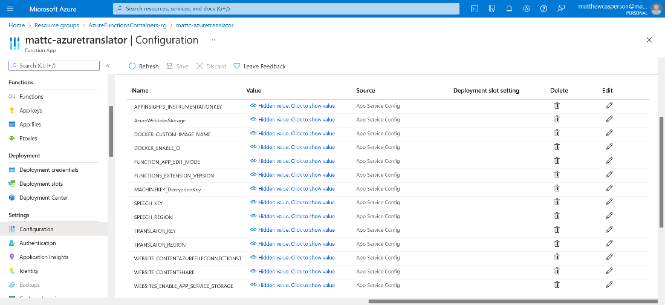Delete the APPINSIGHTS_INSTRUMENTATIONKEY setting
This screenshot has height=305, width=665.
pyautogui.click(x=557, y=105)
